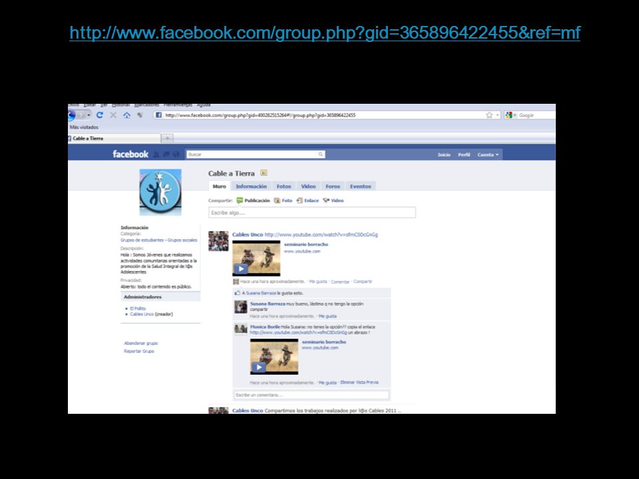Open Grupos de estudiantes category link
Image resolution: width=639 pixels, height=479 pixels.
pyautogui.click(x=142, y=240)
